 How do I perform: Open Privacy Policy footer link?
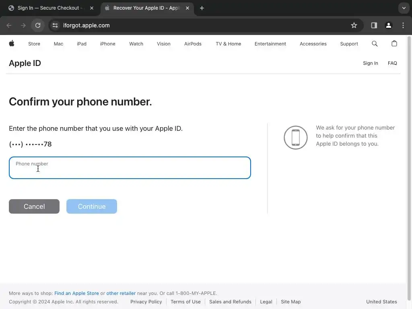pyautogui.click(x=146, y=302)
